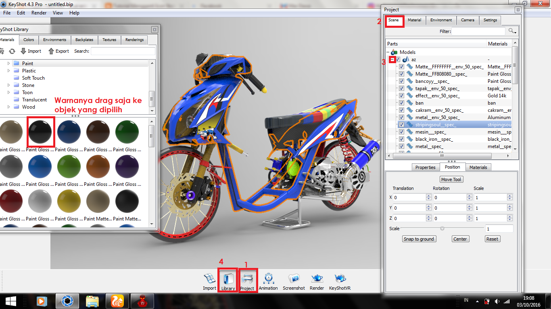
Task: Switch to the Camera tab in the Project panel
Action: click(468, 20)
